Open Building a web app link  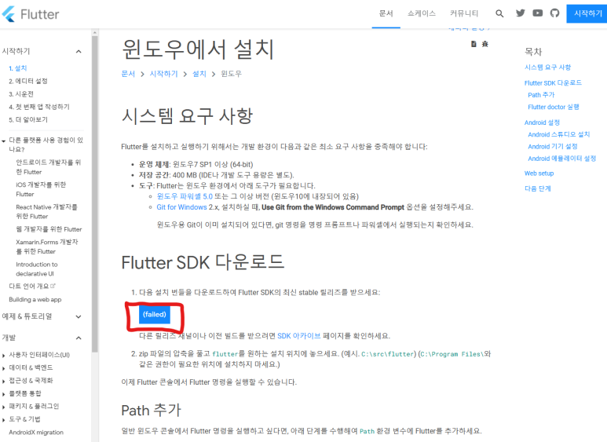click(x=35, y=300)
